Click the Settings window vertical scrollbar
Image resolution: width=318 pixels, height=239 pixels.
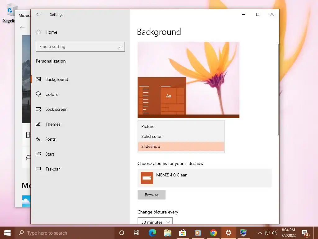[278, 89]
